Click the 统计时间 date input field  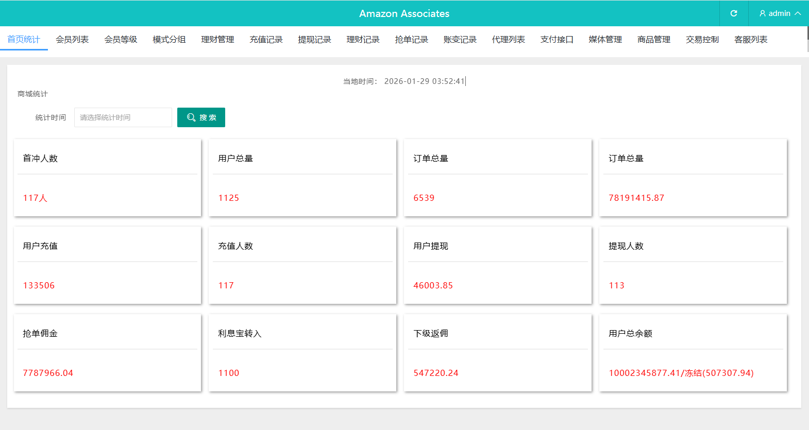click(x=123, y=117)
